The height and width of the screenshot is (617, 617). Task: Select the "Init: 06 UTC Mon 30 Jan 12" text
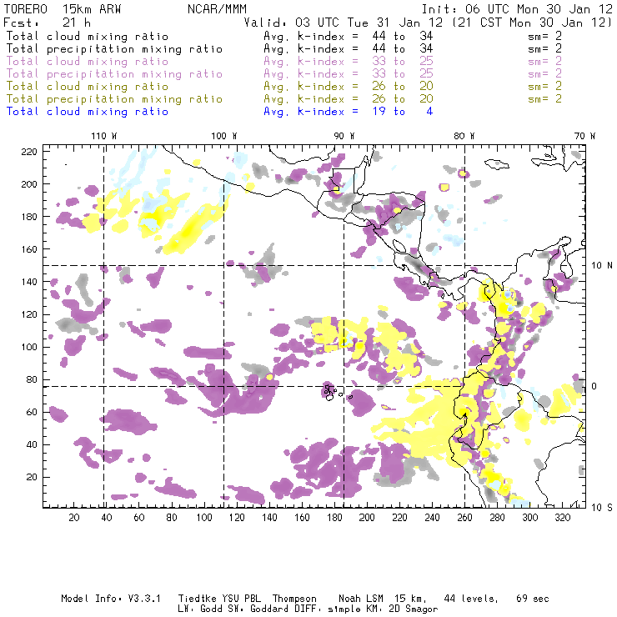517,9
